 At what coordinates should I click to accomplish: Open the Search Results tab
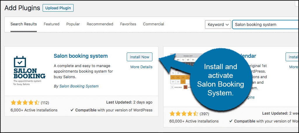pos(24,24)
